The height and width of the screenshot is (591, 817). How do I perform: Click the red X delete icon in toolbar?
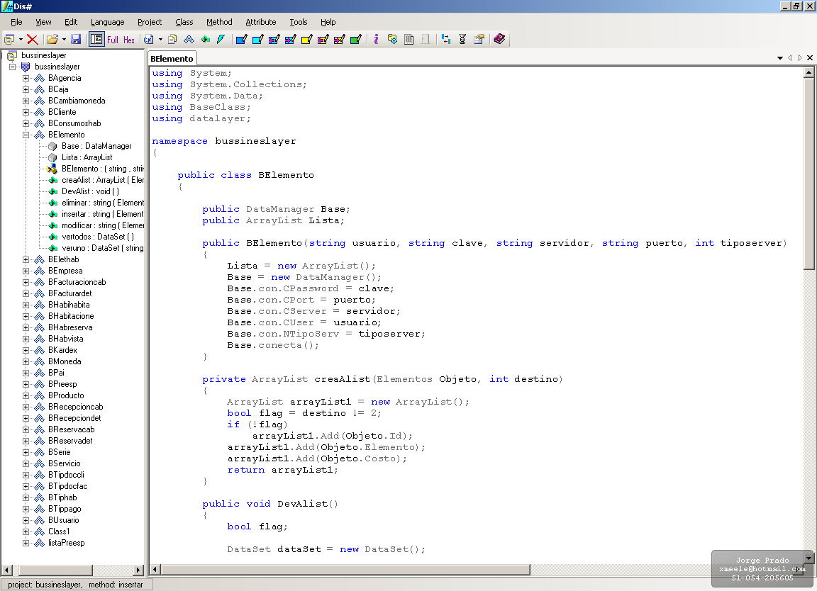(33, 40)
